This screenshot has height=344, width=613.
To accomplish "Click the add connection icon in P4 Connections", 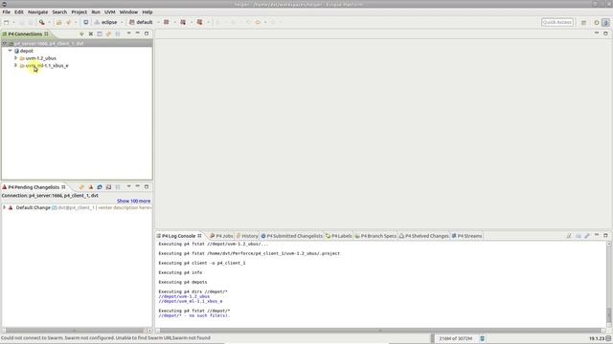I will coord(81,34).
